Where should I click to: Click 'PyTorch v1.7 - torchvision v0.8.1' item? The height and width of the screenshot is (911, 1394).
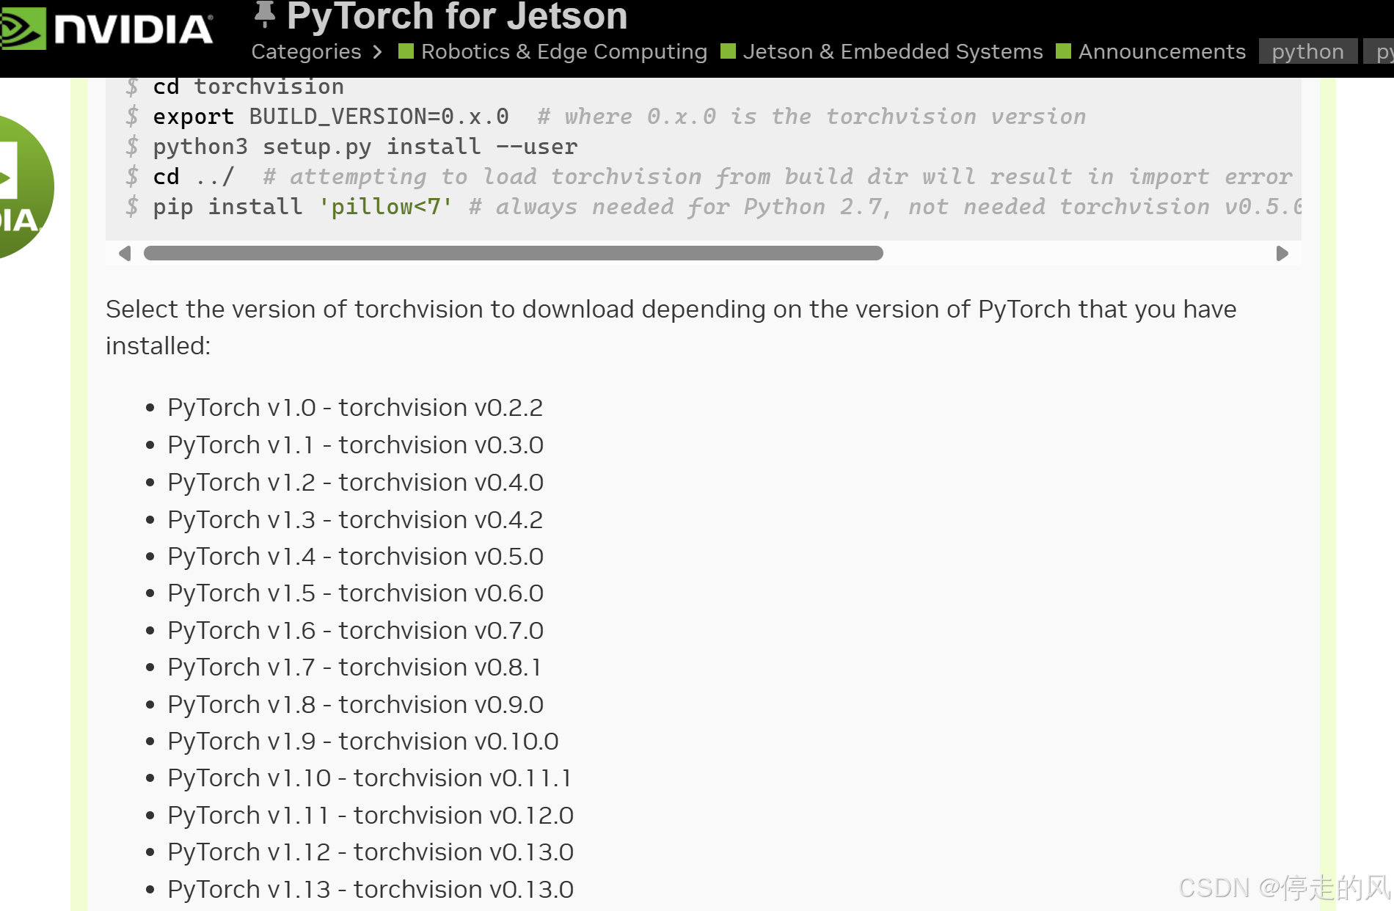click(354, 667)
